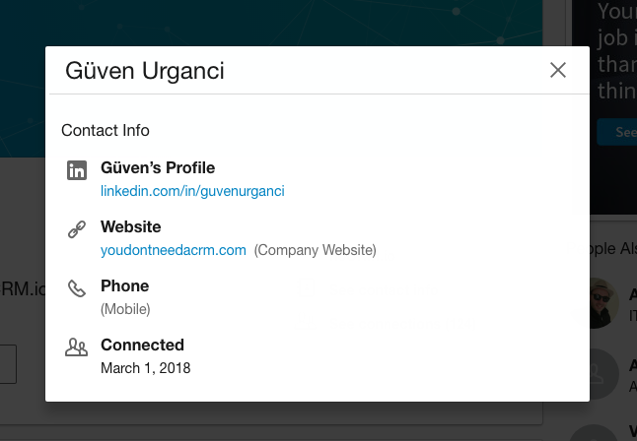Click the (Company Website) label
The height and width of the screenshot is (441, 637).
pyautogui.click(x=316, y=250)
